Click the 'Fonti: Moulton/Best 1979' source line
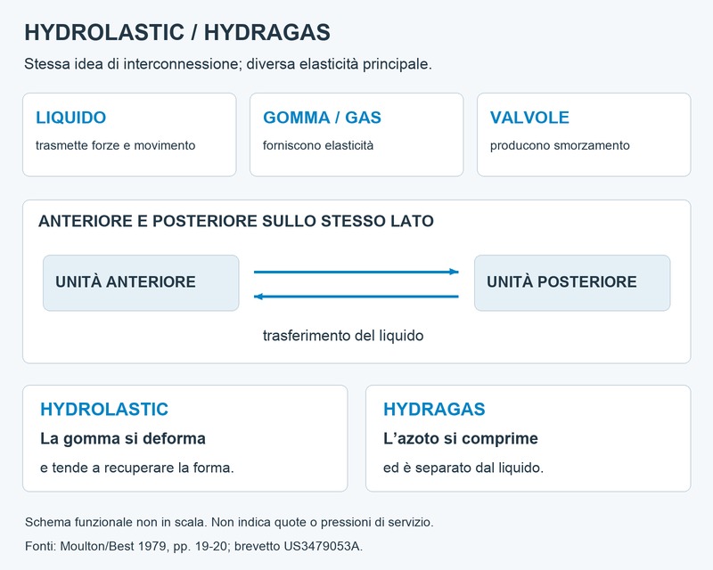The image size is (713, 570). [x=193, y=546]
